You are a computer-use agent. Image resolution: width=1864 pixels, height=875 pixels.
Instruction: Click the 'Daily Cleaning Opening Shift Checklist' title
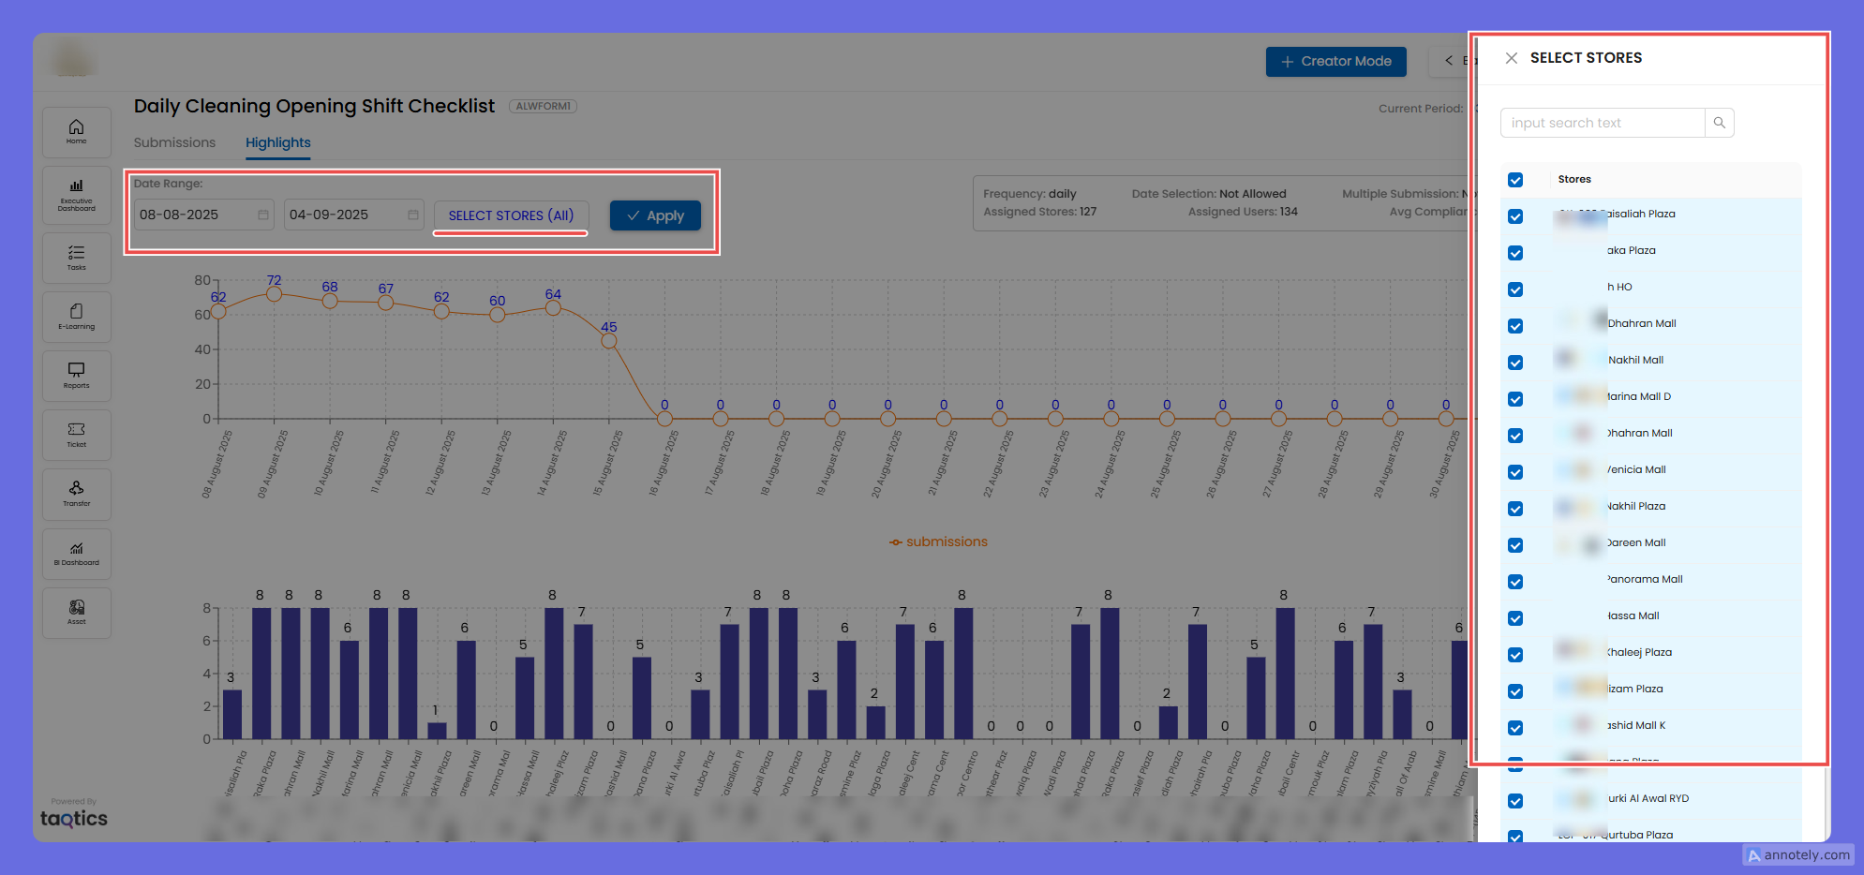tap(314, 106)
